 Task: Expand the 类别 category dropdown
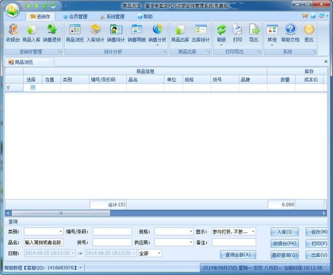pyautogui.click(x=60, y=231)
